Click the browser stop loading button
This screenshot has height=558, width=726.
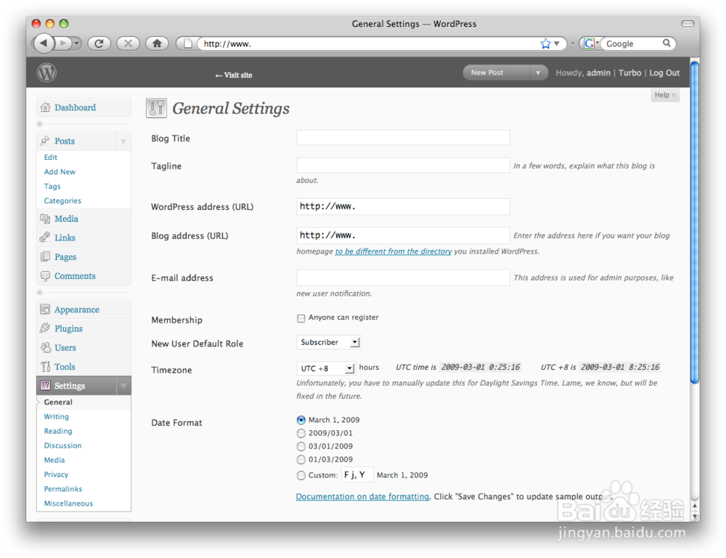point(129,44)
